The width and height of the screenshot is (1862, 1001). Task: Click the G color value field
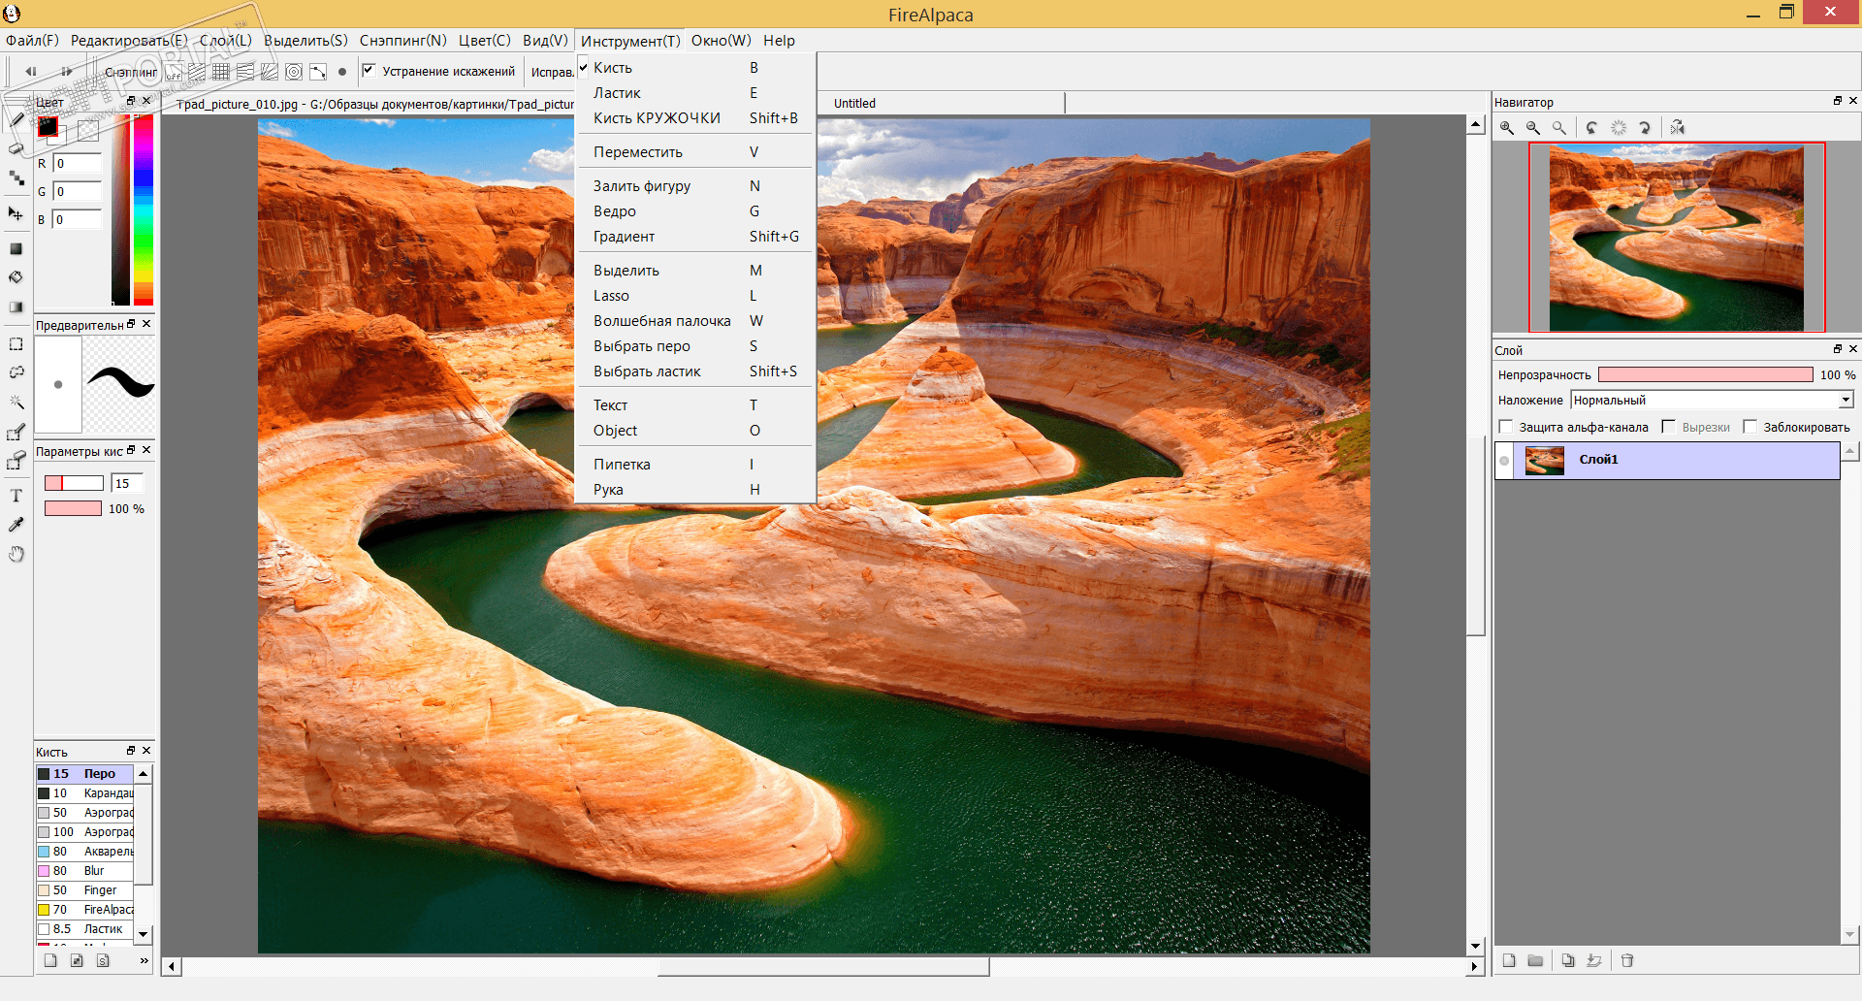tap(78, 192)
